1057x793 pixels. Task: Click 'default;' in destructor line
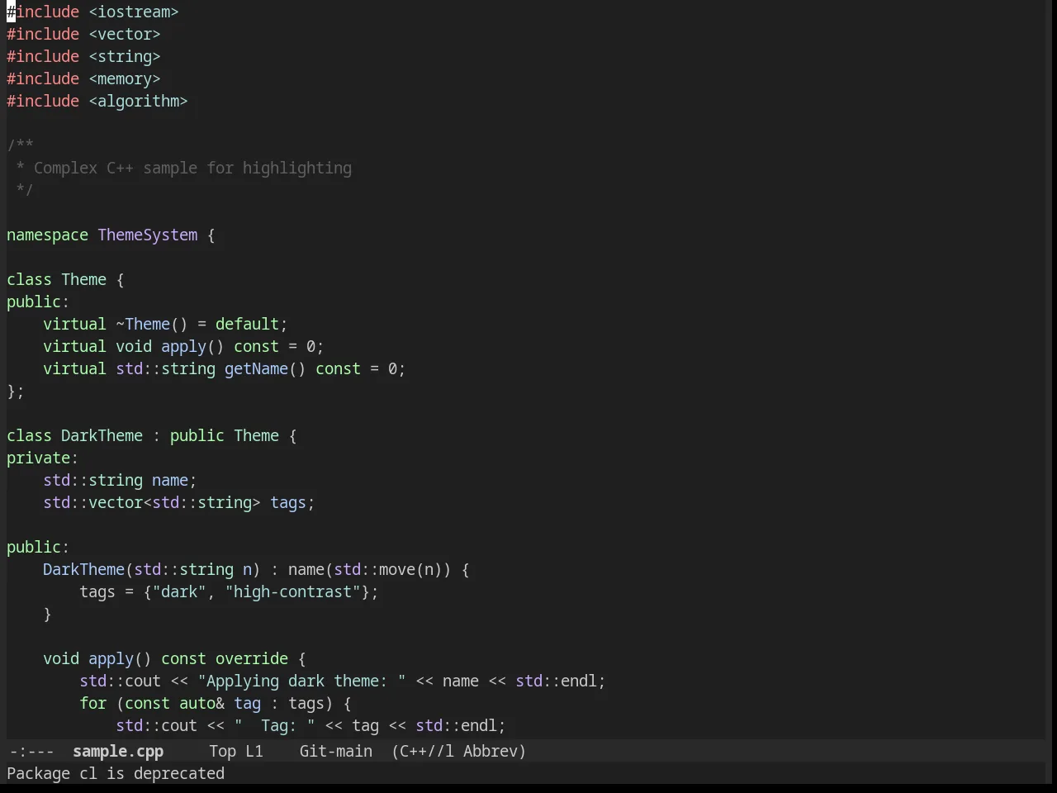coord(252,324)
